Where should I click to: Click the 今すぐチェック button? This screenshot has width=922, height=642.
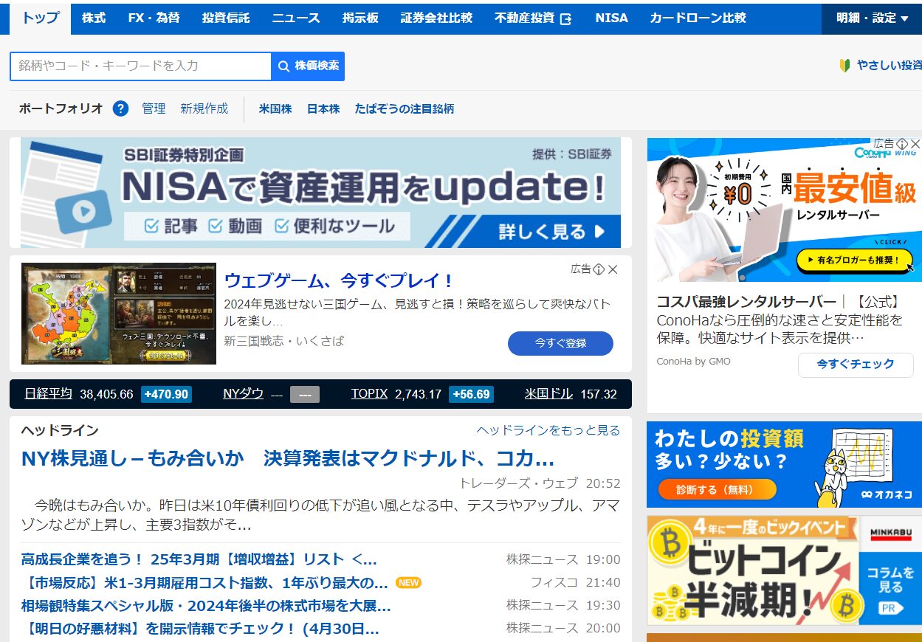coord(856,365)
